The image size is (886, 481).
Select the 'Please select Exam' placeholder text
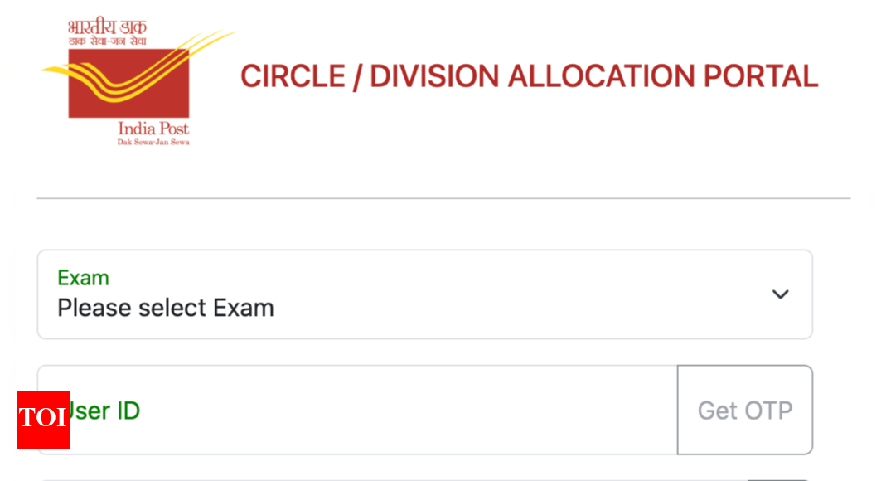tap(166, 308)
